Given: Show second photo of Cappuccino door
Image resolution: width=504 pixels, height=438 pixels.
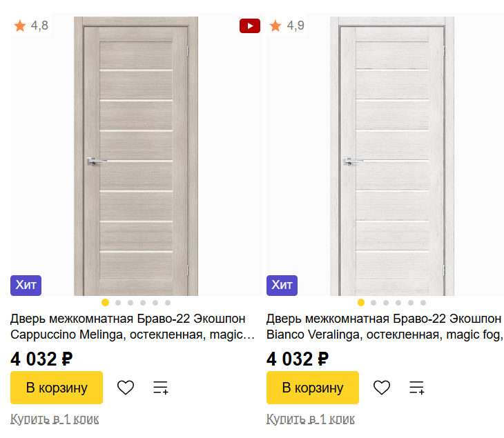Looking at the screenshot, I should pyautogui.click(x=118, y=303).
